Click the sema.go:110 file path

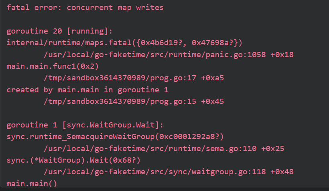coord(150,149)
